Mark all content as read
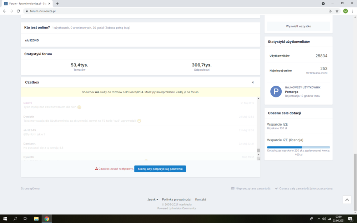Screen dimensions: 357x223 pyautogui.click(x=304, y=188)
